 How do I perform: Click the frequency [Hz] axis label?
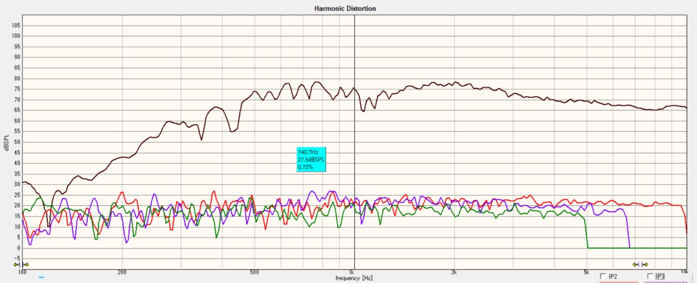click(354, 278)
